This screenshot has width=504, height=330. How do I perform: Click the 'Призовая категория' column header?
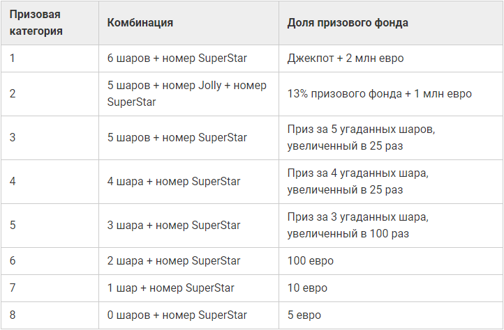tap(36, 22)
